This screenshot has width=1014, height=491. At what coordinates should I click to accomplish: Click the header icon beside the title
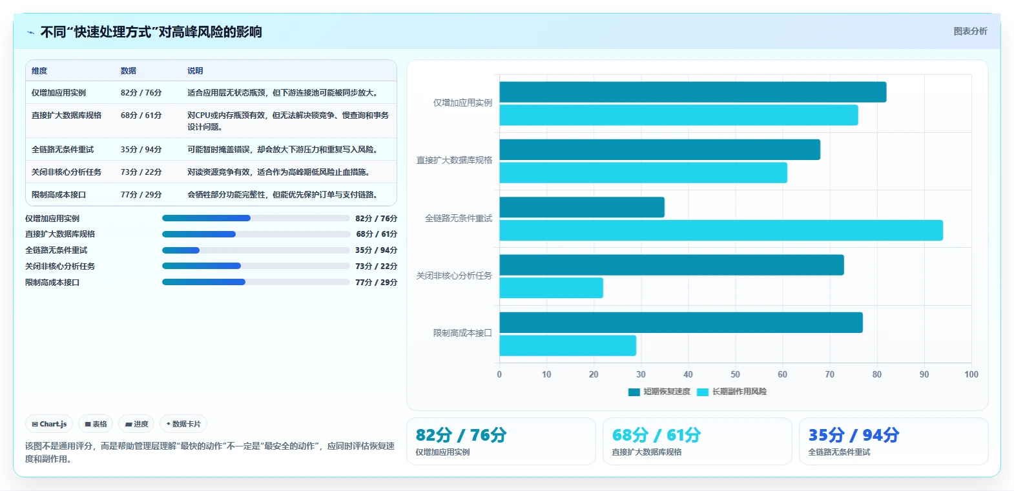pyautogui.click(x=30, y=32)
